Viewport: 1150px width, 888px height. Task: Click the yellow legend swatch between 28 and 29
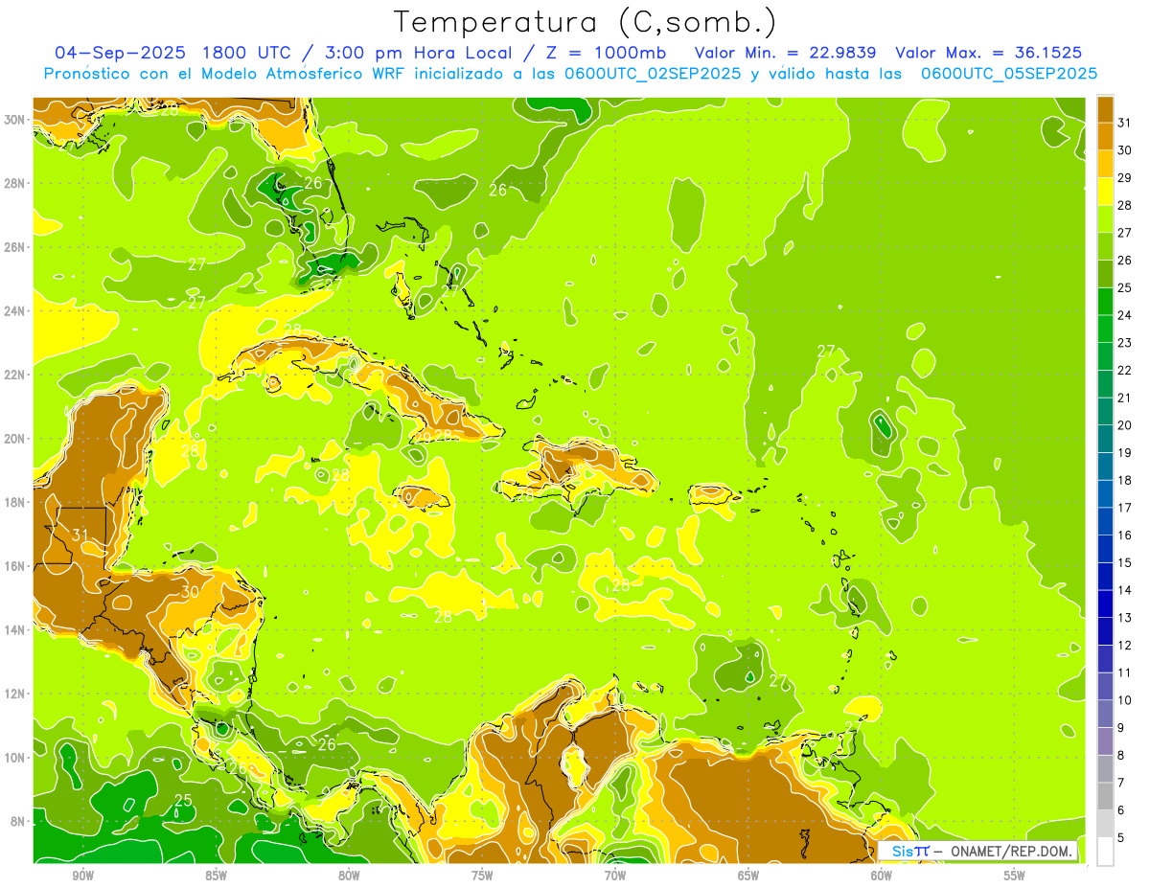pos(1105,192)
